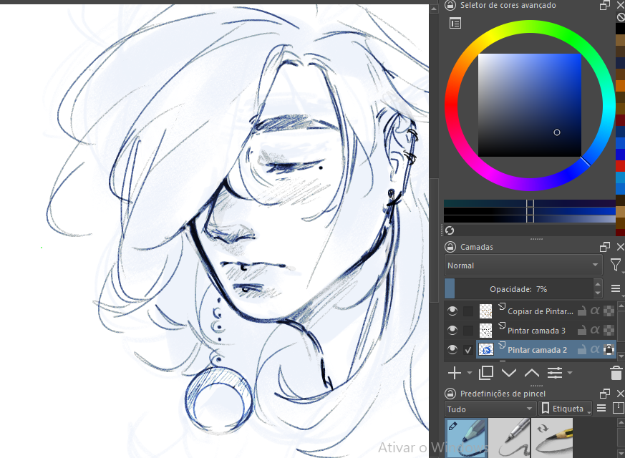Image resolution: width=625 pixels, height=458 pixels.
Task: Decrease the layer opacity with down arrow
Action: pos(597,293)
